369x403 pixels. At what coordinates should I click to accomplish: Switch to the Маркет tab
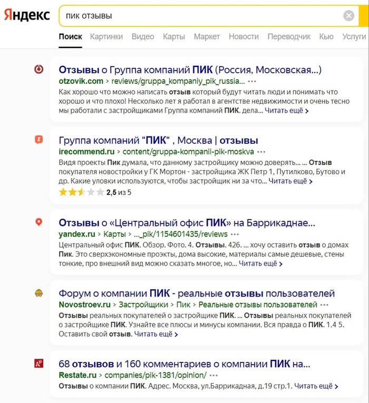click(x=207, y=36)
